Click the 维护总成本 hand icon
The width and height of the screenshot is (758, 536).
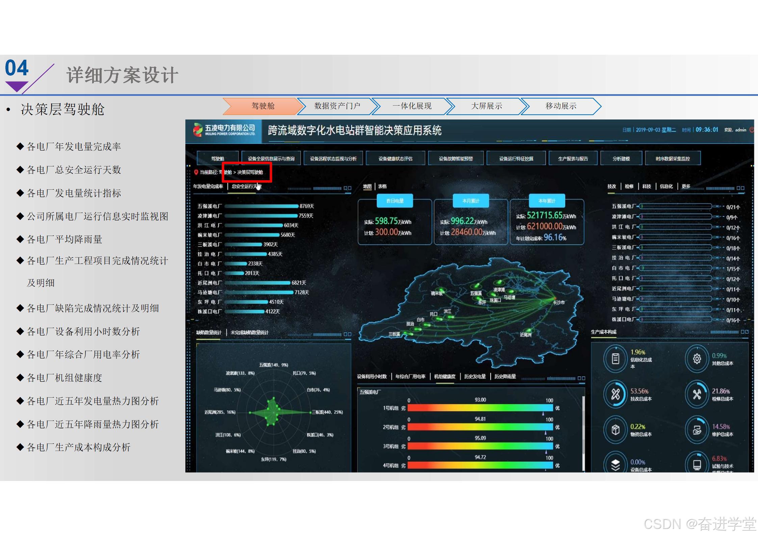pos(697,430)
